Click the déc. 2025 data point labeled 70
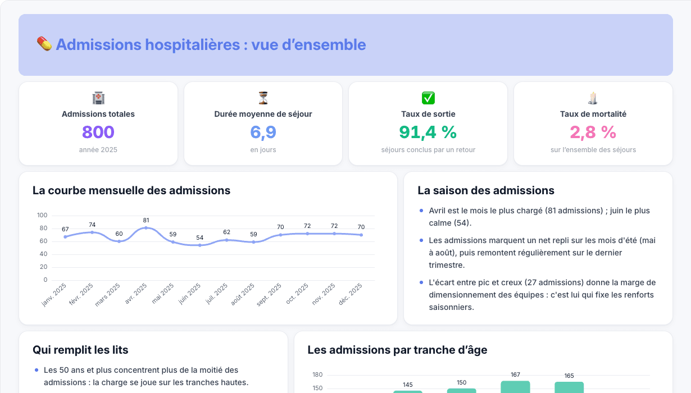This screenshot has height=393, width=691. [361, 235]
